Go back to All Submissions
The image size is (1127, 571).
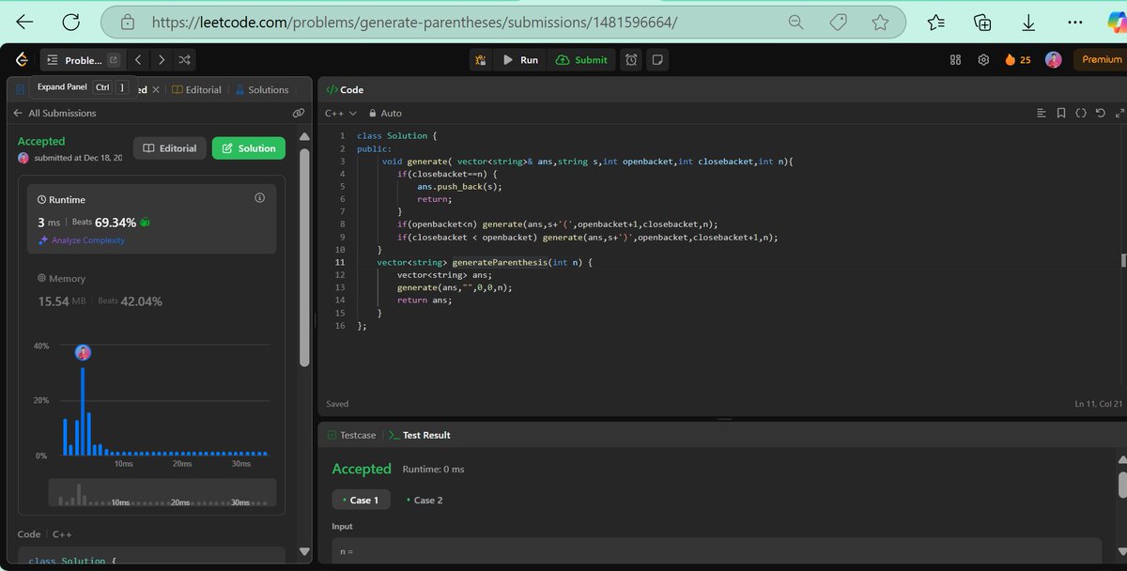(54, 113)
